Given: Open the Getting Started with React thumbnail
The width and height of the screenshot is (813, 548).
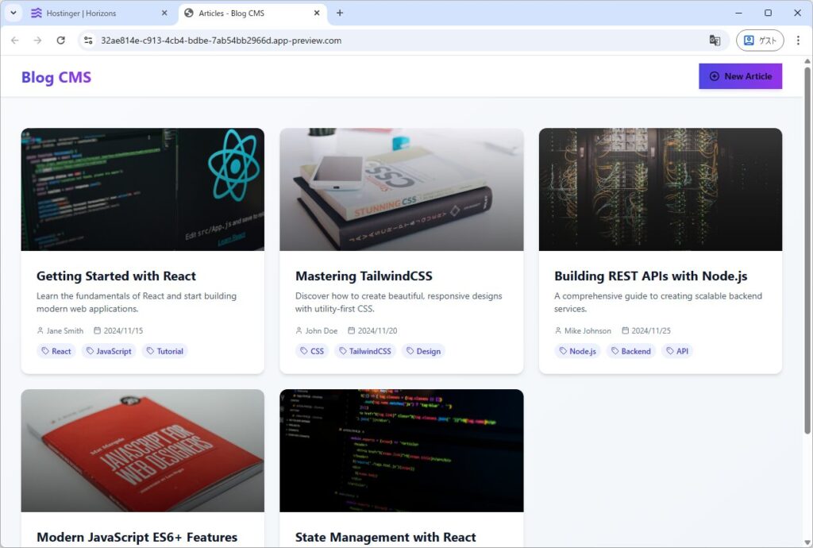Looking at the screenshot, I should click(x=142, y=189).
